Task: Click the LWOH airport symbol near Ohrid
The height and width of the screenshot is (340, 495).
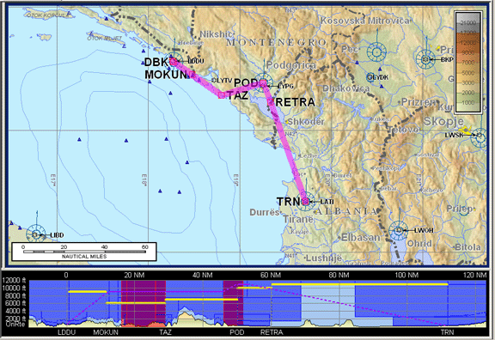Action: click(399, 231)
